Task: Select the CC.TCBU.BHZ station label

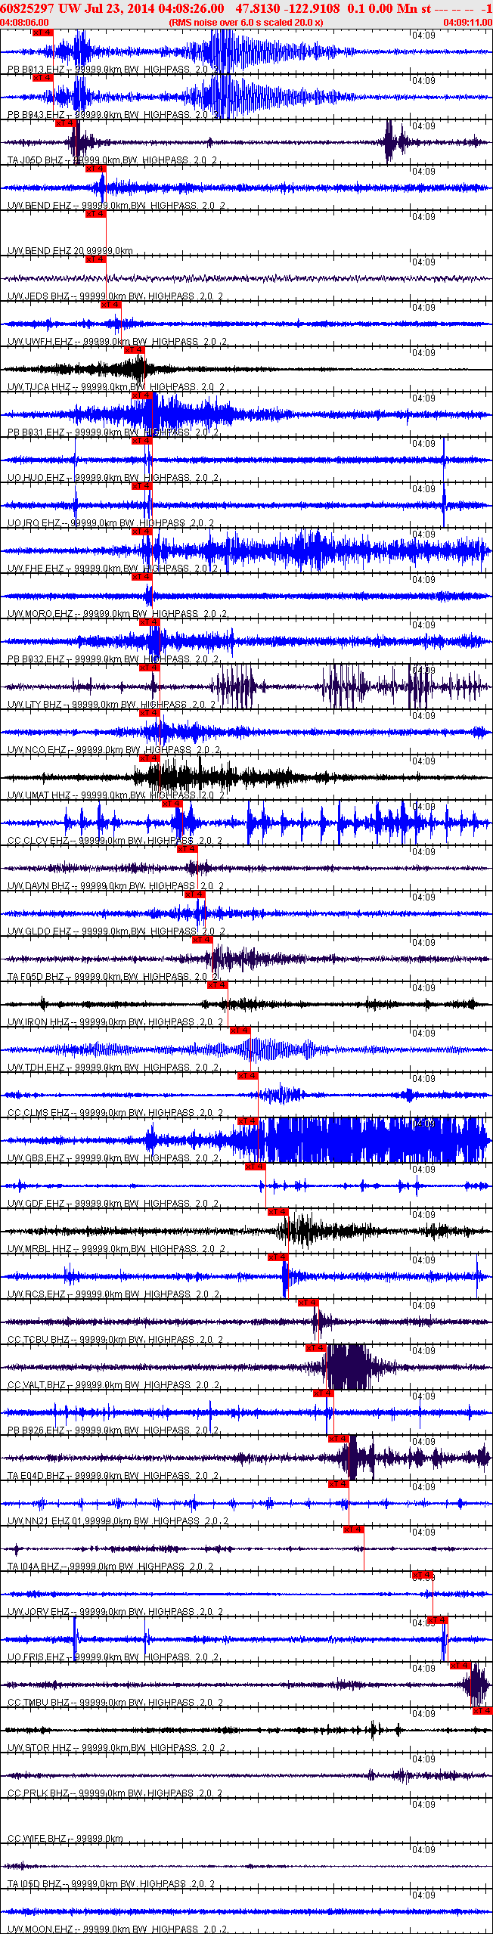Action: tap(115, 1340)
